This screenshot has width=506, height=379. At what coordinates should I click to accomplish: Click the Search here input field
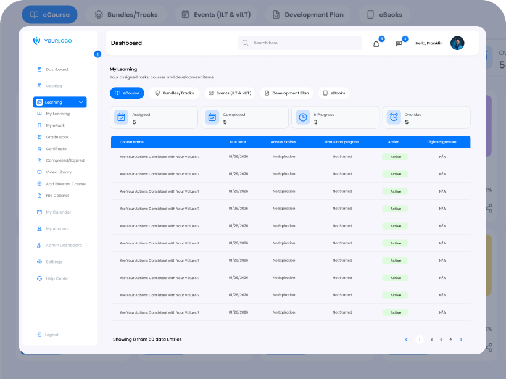tap(300, 43)
